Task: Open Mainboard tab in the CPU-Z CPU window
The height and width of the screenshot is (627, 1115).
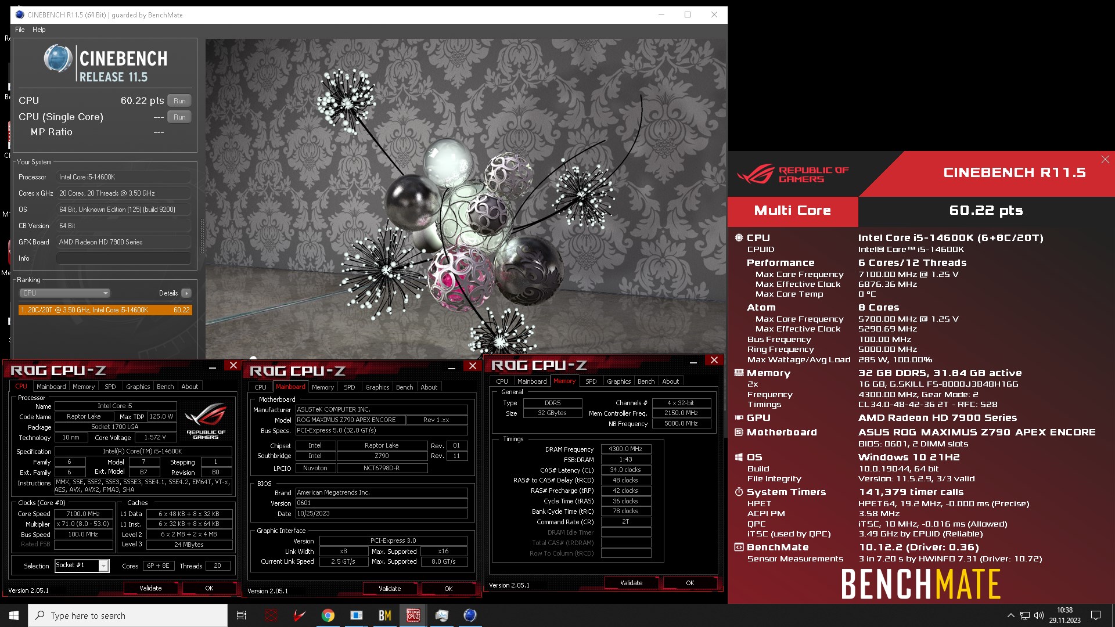Action: click(x=51, y=387)
